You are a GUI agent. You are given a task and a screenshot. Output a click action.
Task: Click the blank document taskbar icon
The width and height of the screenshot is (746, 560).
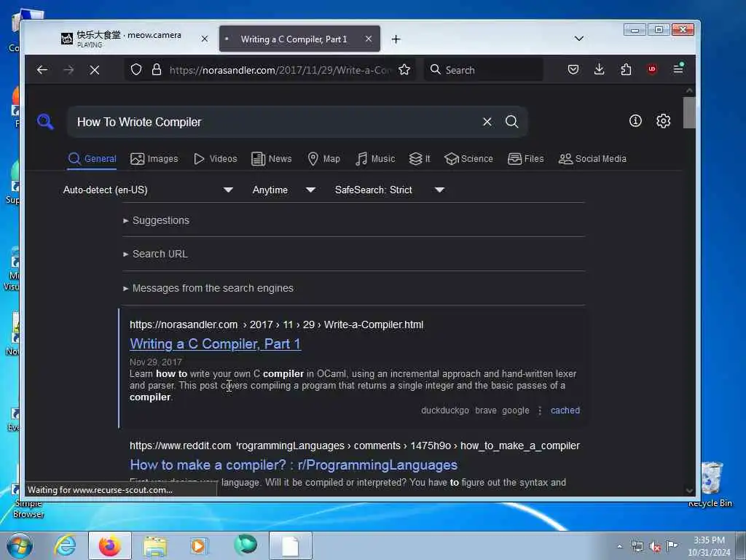[290, 546]
